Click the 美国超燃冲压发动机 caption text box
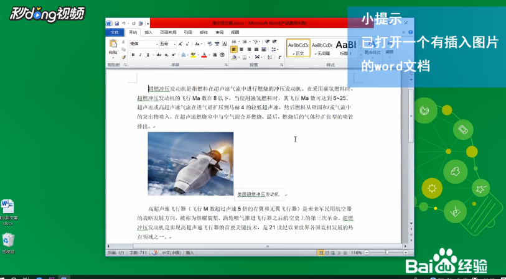 tap(258, 194)
